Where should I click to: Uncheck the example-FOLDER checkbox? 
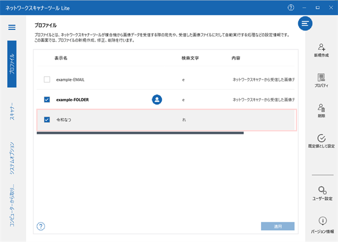47,99
